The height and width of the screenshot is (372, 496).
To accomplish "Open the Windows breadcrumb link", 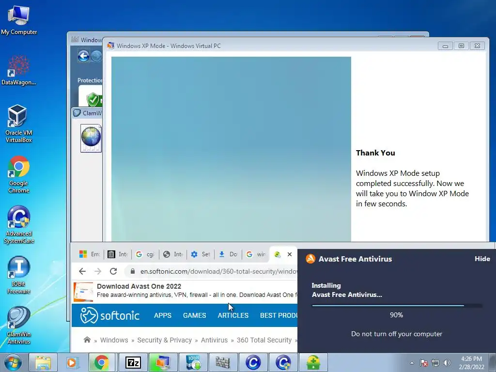I will click(114, 340).
